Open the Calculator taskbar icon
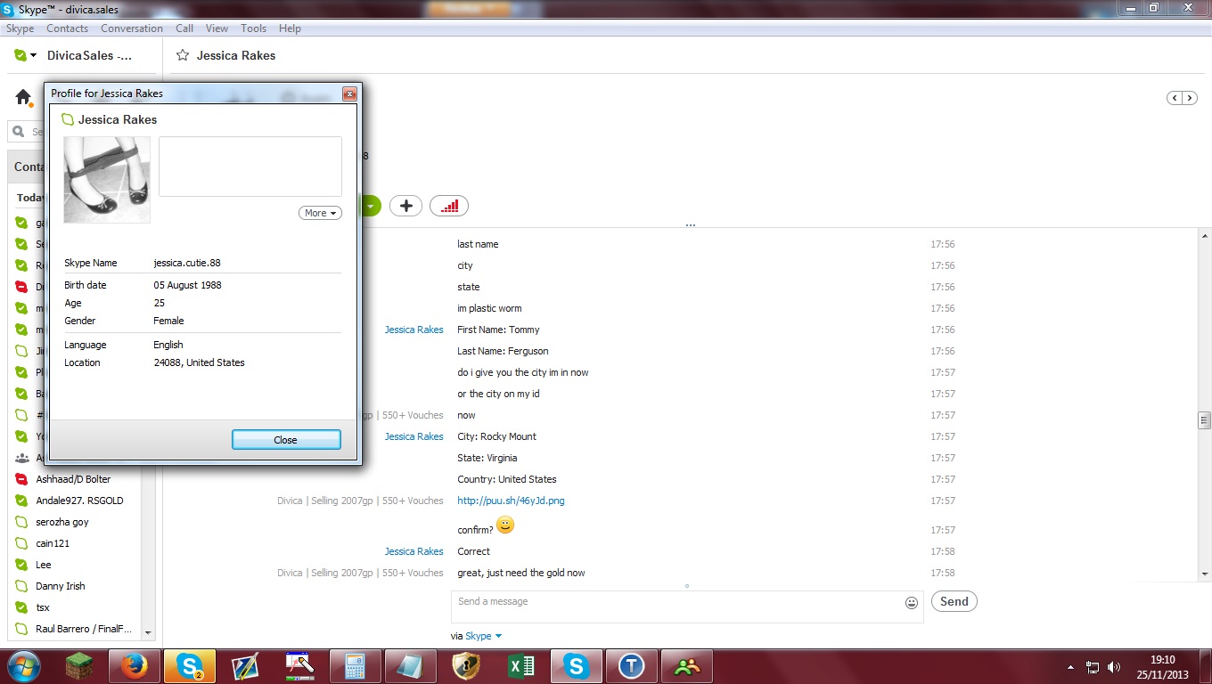1212x684 pixels. (356, 666)
